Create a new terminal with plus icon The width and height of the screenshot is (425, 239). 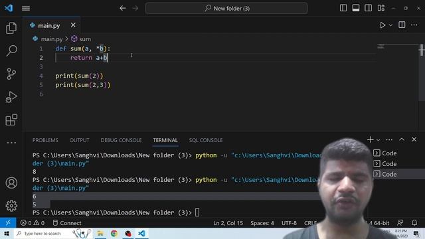tap(371, 139)
